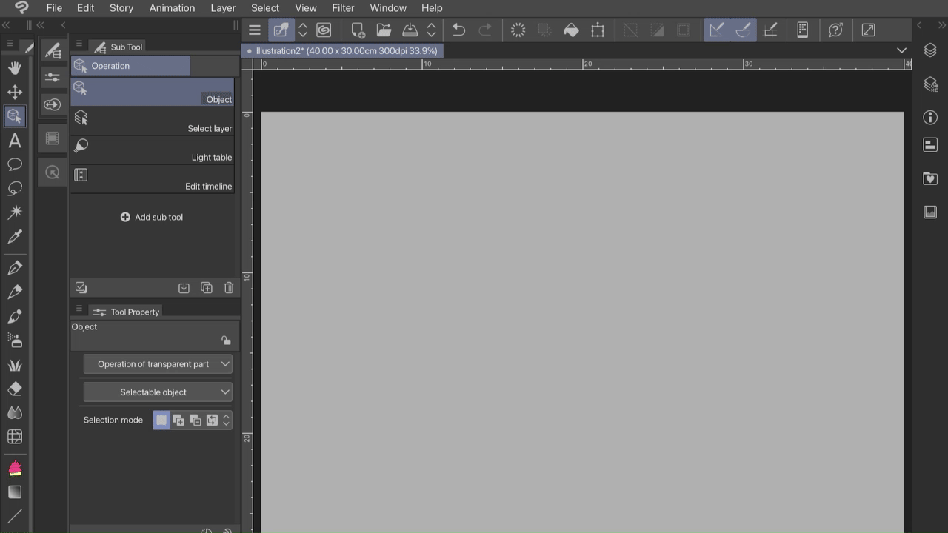Set selection mode to Add to selection
948x533 pixels.
[178, 420]
